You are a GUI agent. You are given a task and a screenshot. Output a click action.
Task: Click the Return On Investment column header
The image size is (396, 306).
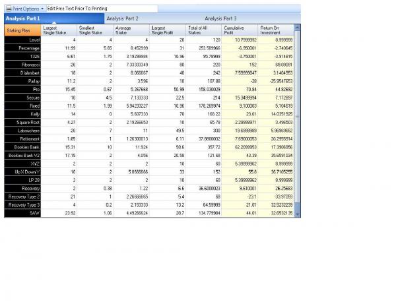(x=275, y=30)
